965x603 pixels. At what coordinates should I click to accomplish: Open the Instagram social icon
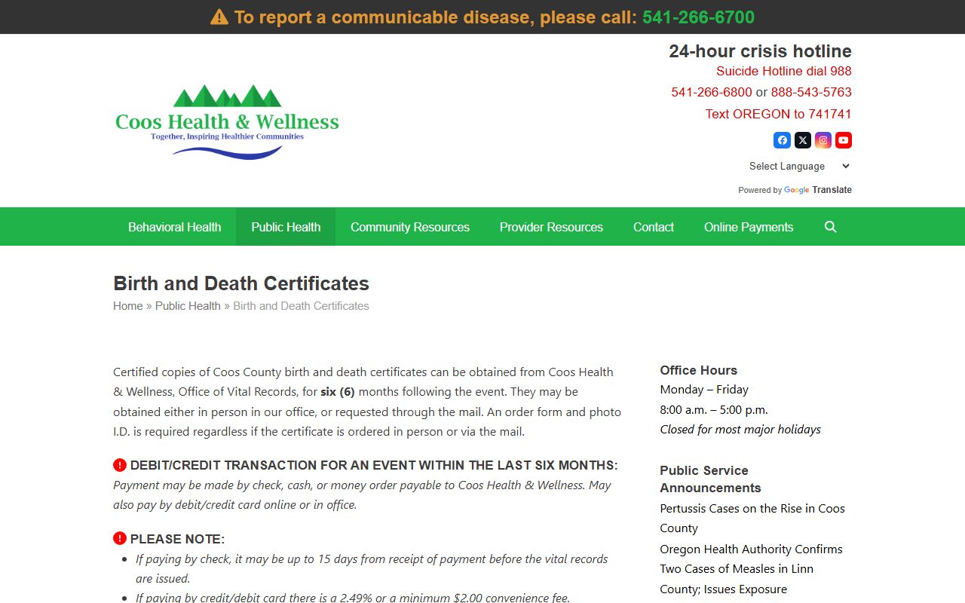(823, 140)
